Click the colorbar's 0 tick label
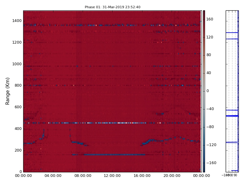This screenshot has width=244, height=183. 208,91
